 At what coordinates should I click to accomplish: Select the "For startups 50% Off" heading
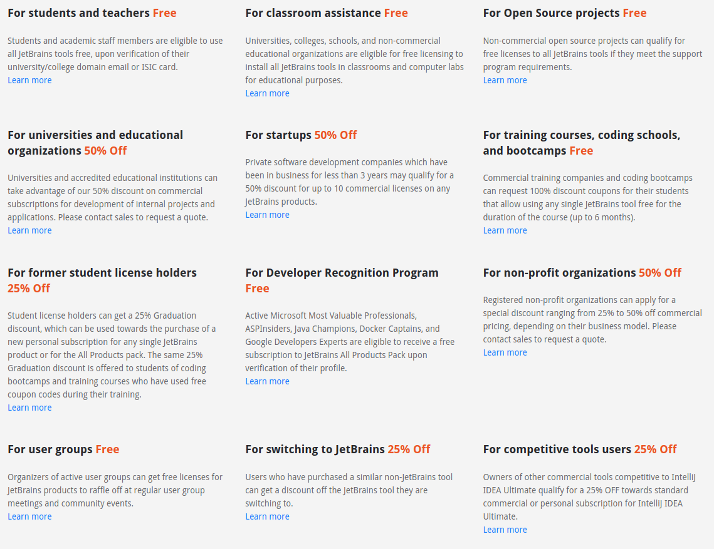(301, 135)
